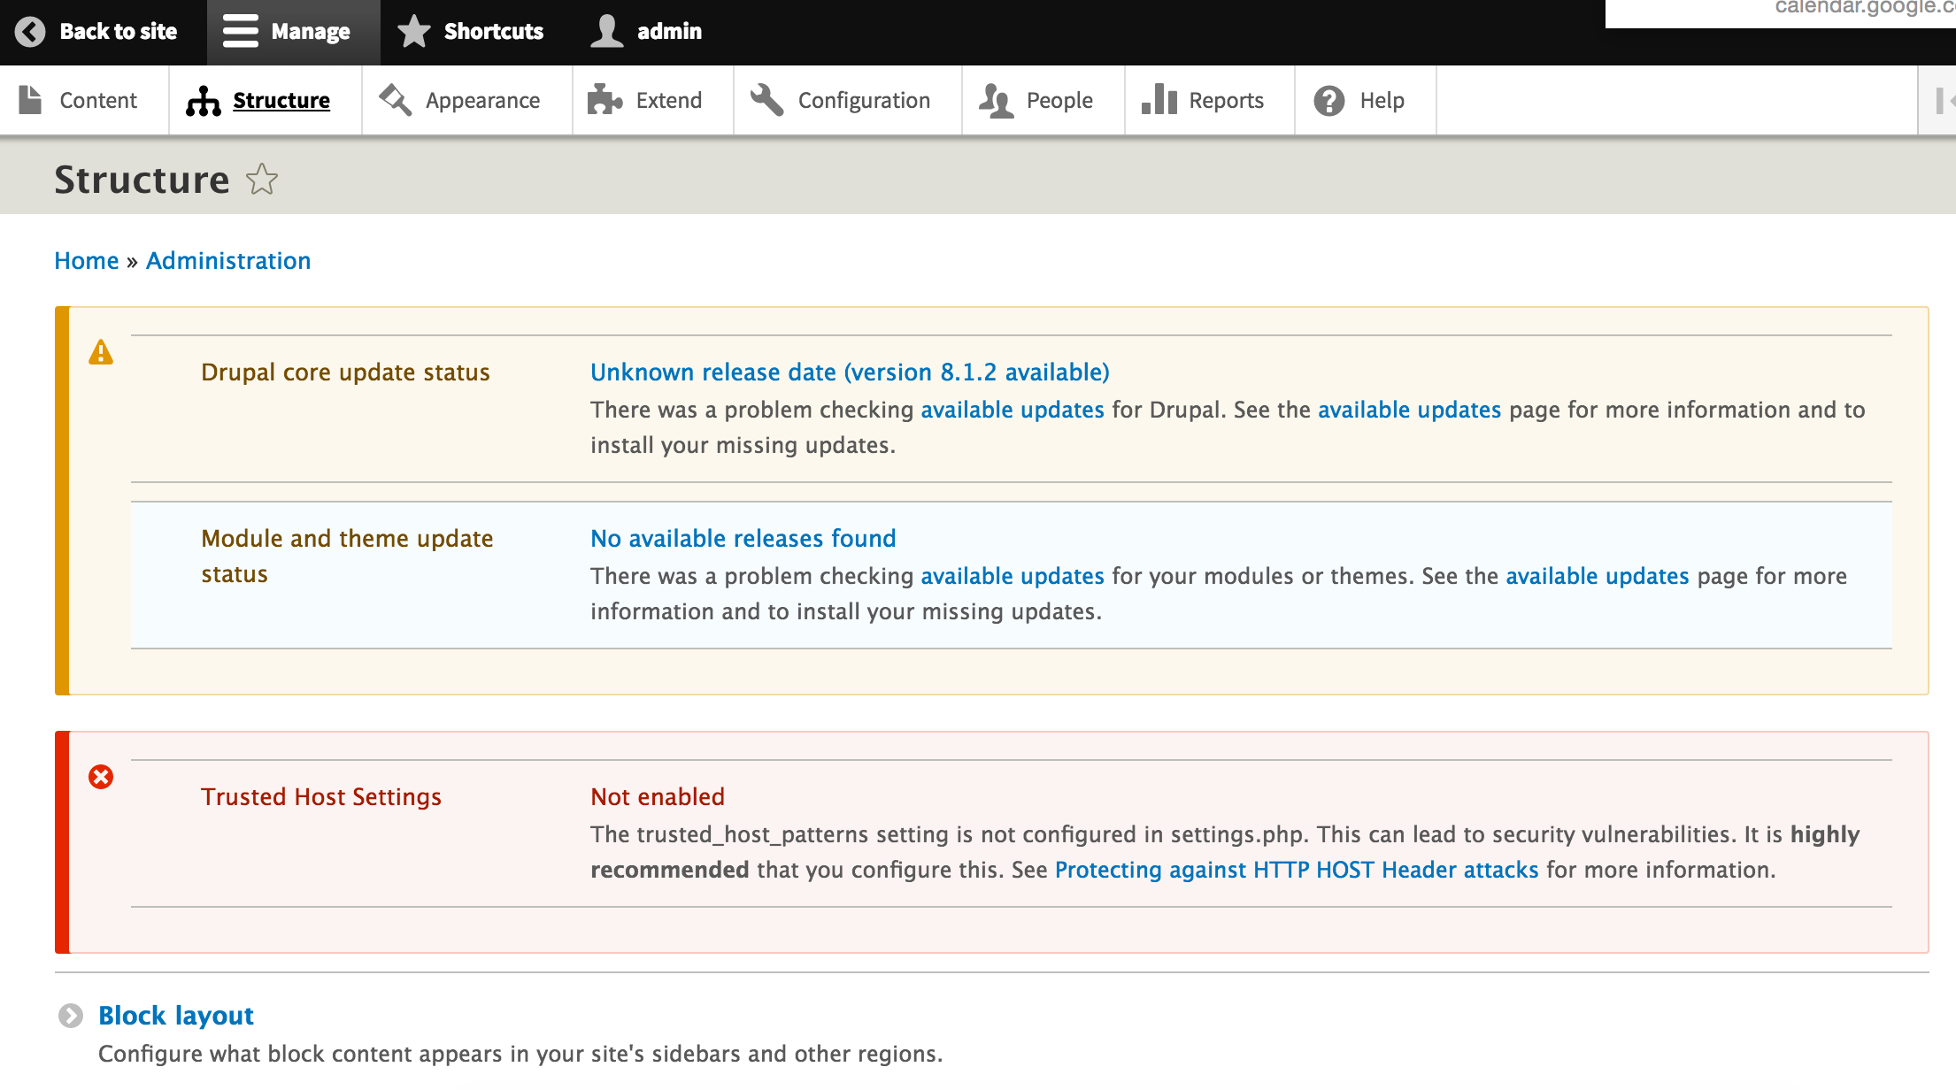Add Structure page to shortcuts star
Screen dimensions: 1956x1090
[262, 180]
